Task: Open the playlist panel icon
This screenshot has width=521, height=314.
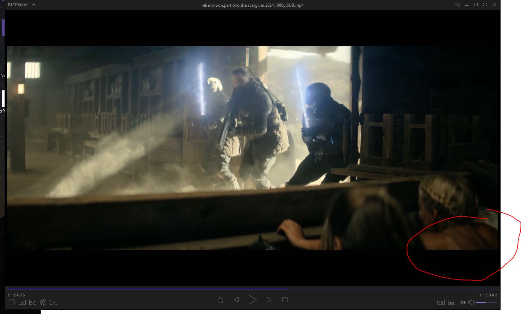Action: (x=12, y=302)
